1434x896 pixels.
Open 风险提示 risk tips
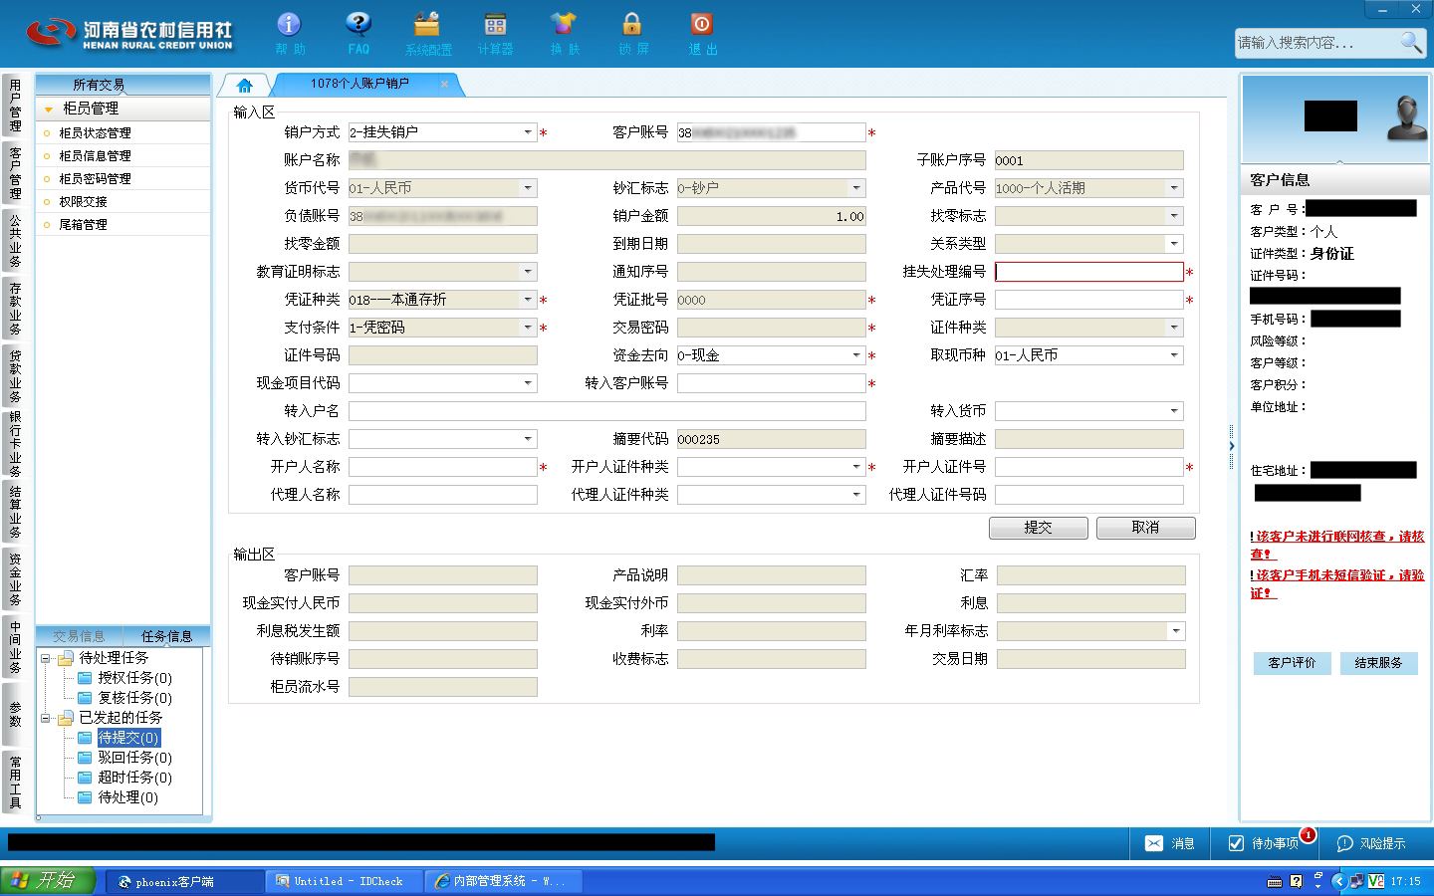[x=1371, y=843]
